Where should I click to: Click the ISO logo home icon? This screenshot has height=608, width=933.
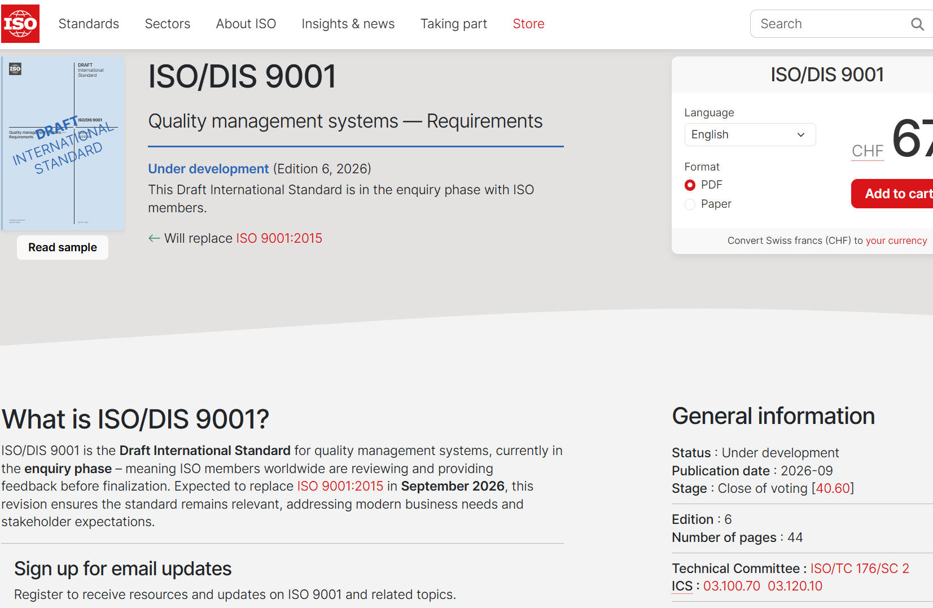point(20,24)
